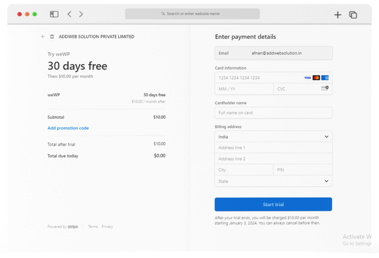Click Add promotion code link
This screenshot has width=379, height=258.
tap(68, 128)
